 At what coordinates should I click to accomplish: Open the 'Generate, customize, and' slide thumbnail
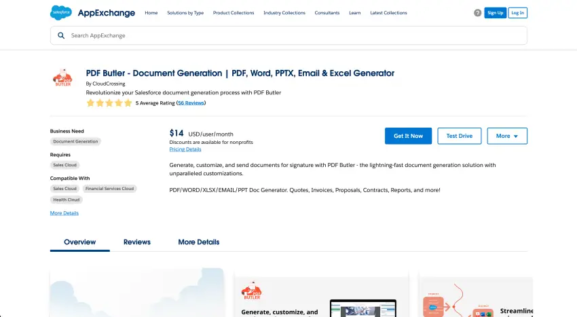coord(321,294)
